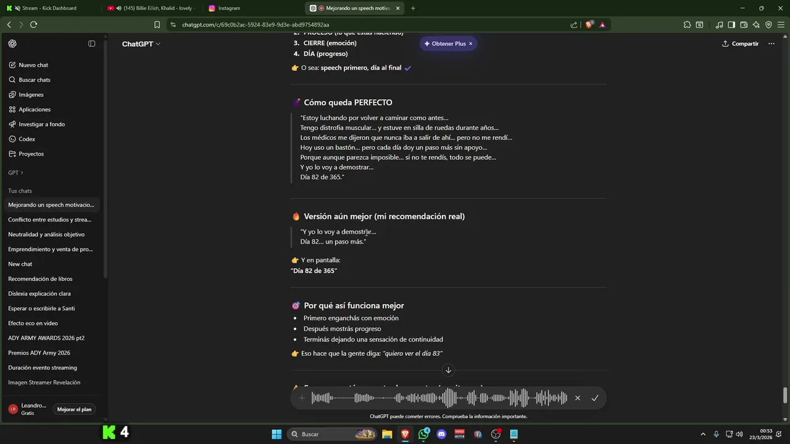Show hidden system tray icons chevron

[702, 434]
